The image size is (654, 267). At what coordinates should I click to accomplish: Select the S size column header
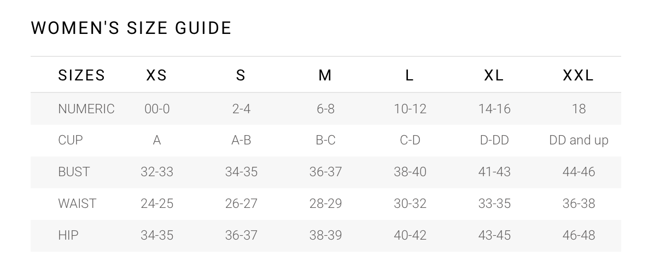[x=241, y=76]
